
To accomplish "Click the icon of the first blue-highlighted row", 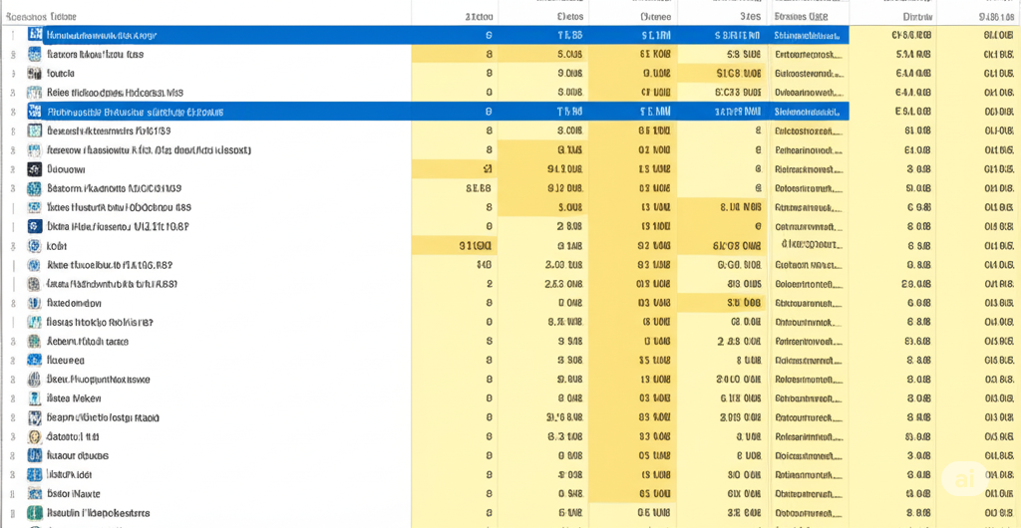I will 35,35.
